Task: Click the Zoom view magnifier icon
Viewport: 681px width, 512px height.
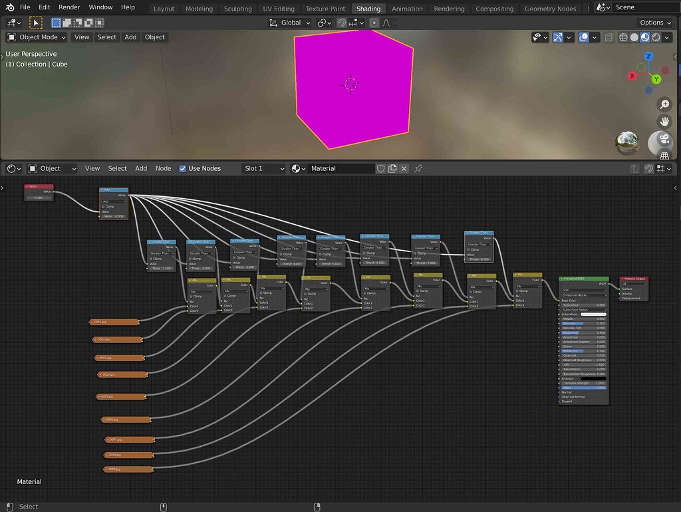Action: [664, 104]
